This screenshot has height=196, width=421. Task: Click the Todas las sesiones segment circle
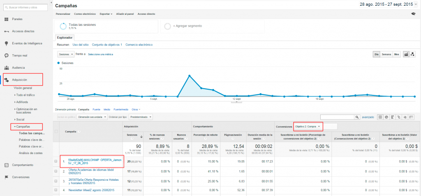[63, 26]
